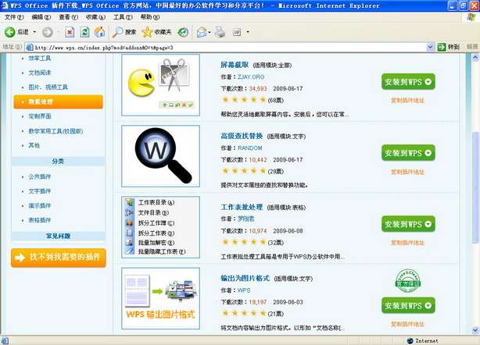
Task: Click author link RANDOM
Action: pos(250,148)
